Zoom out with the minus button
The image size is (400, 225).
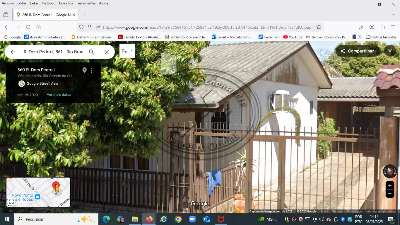(x=390, y=194)
